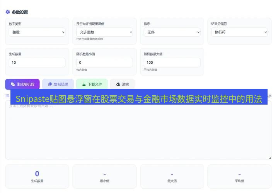This screenshot has width=278, height=193.
Task: Click the 允许生成重复的随机数 hint text
Action: (x=90, y=39)
